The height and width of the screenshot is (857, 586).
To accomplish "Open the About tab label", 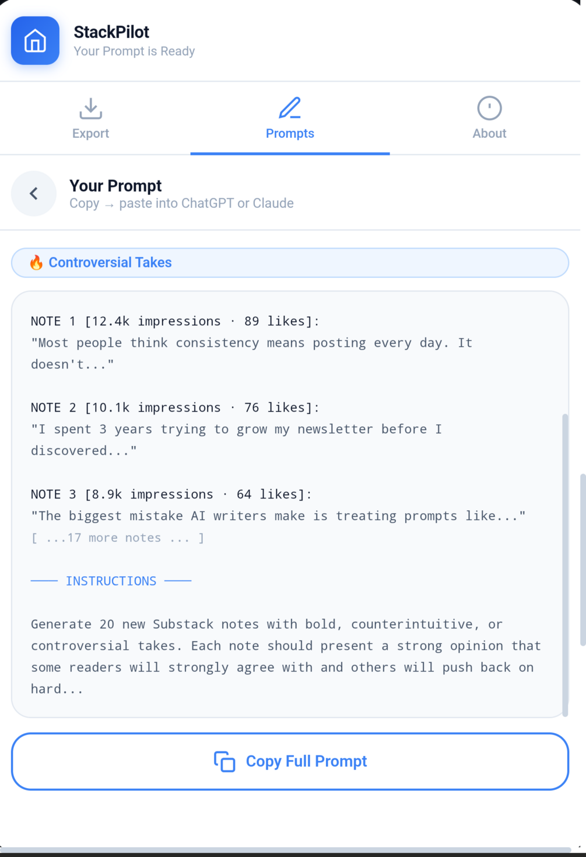I will pos(489,134).
